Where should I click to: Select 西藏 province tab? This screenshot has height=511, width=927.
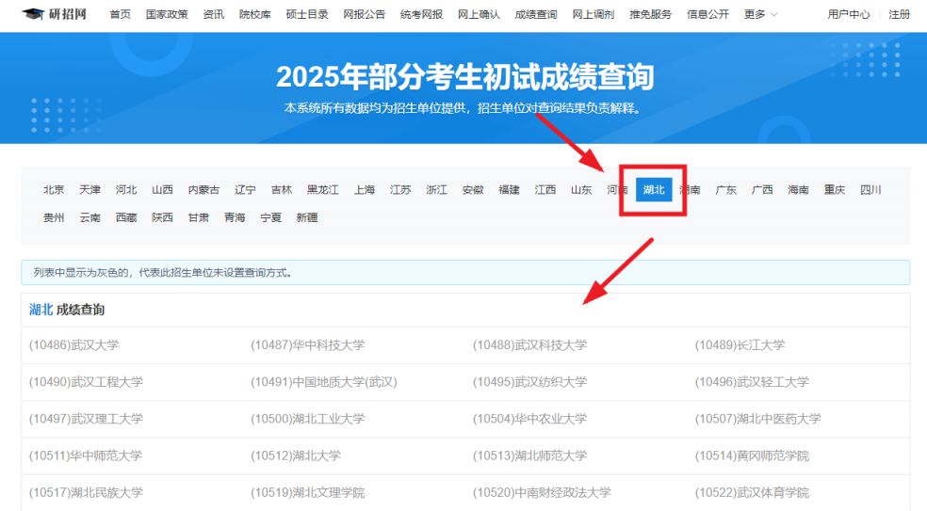coord(126,217)
